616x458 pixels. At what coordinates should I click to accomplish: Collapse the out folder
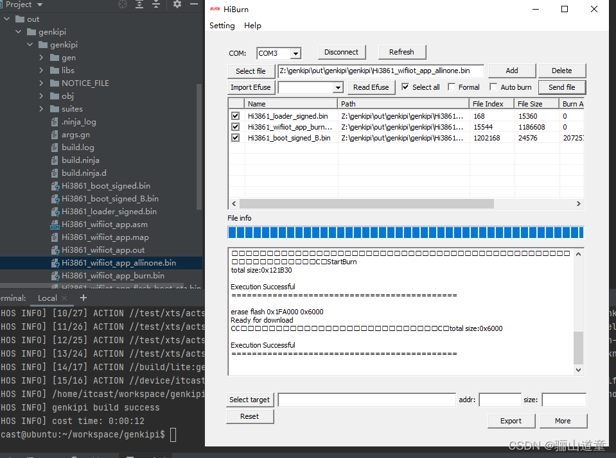pos(6,19)
